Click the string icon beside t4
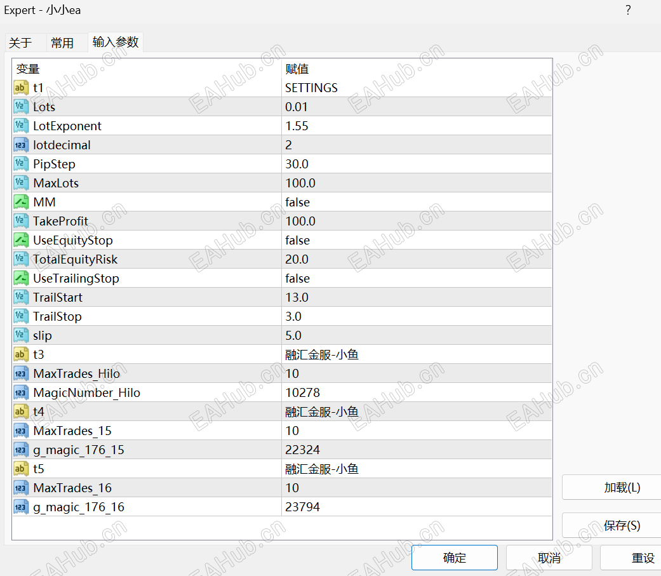This screenshot has height=576, width=661. pos(21,412)
